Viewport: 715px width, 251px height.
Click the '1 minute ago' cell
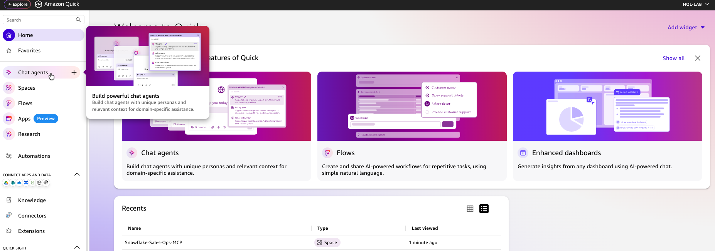(x=423, y=243)
